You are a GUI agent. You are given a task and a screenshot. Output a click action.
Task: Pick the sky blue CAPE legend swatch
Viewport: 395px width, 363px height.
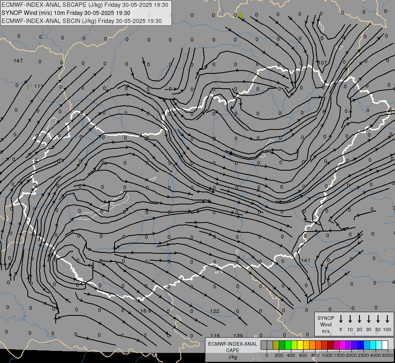(366, 345)
